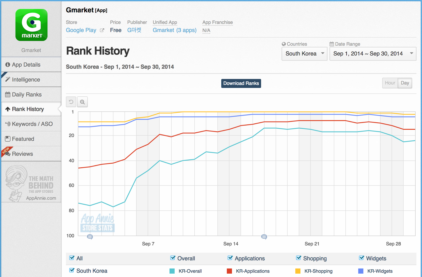422x277 pixels.
Task: Click the info icon beside App Details
Action: (x=8, y=65)
